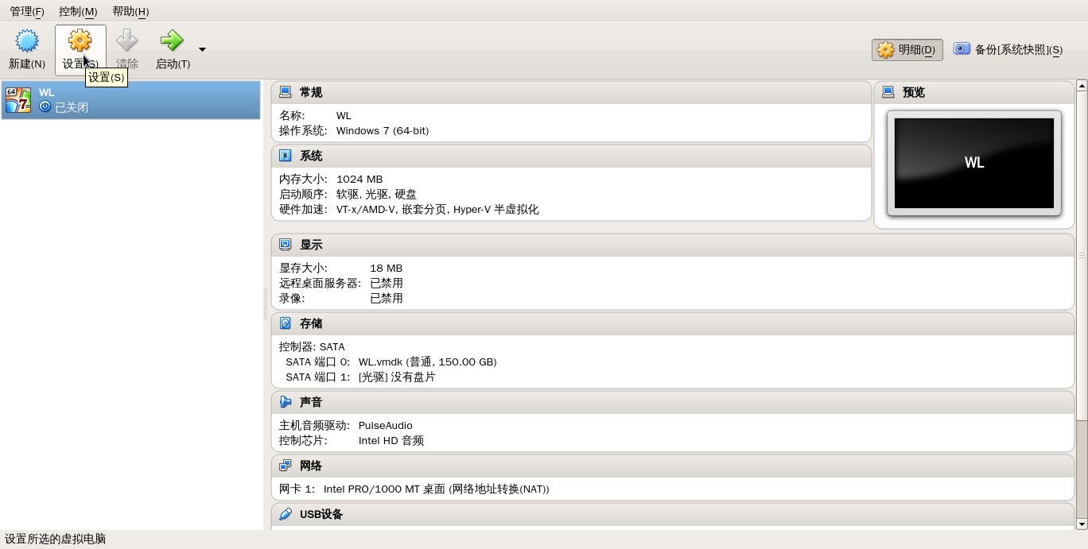
Task: Switch to 备份[系统快照] snapshots view
Action: [x=1008, y=49]
